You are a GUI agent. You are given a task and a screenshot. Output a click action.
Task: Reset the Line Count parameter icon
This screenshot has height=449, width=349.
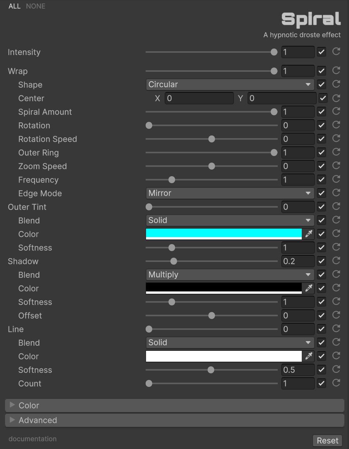[x=336, y=383]
